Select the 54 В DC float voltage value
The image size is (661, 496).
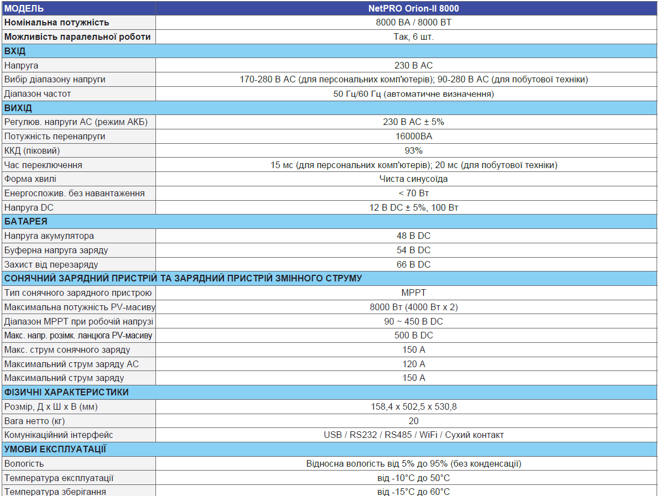413,250
